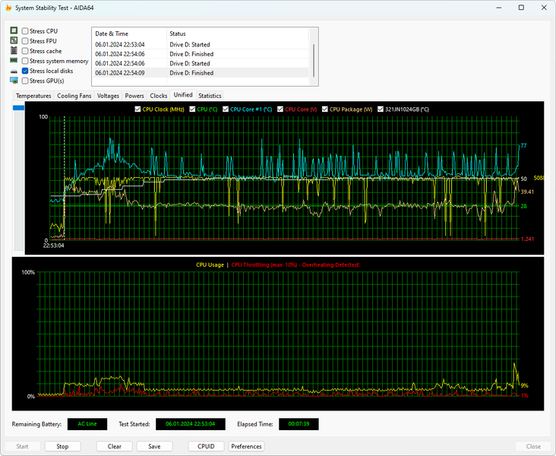The image size is (556, 456).
Task: Click the FPU icon beside Stress FPU
Action: 14,41
